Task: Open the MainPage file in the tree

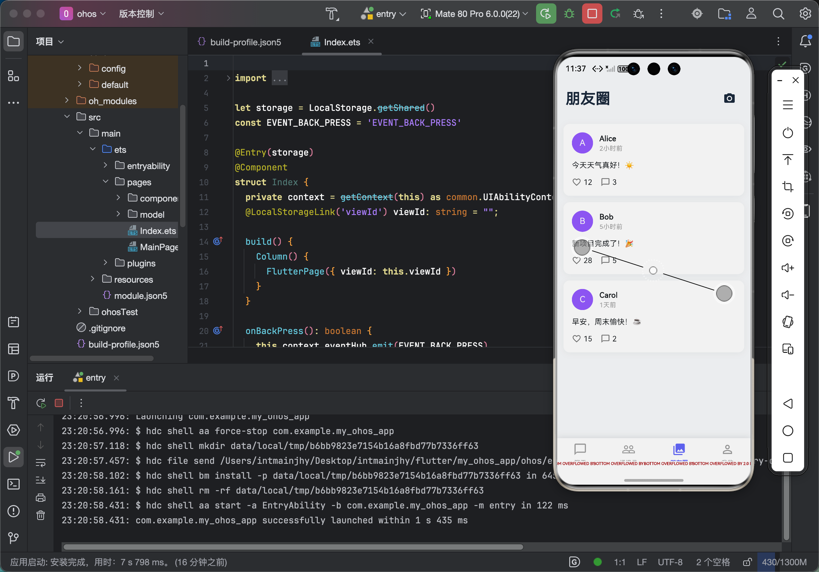Action: coord(158,247)
